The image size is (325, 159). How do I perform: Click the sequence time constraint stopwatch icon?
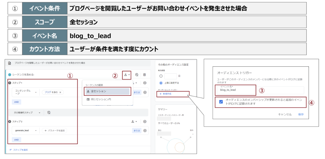click(x=137, y=75)
